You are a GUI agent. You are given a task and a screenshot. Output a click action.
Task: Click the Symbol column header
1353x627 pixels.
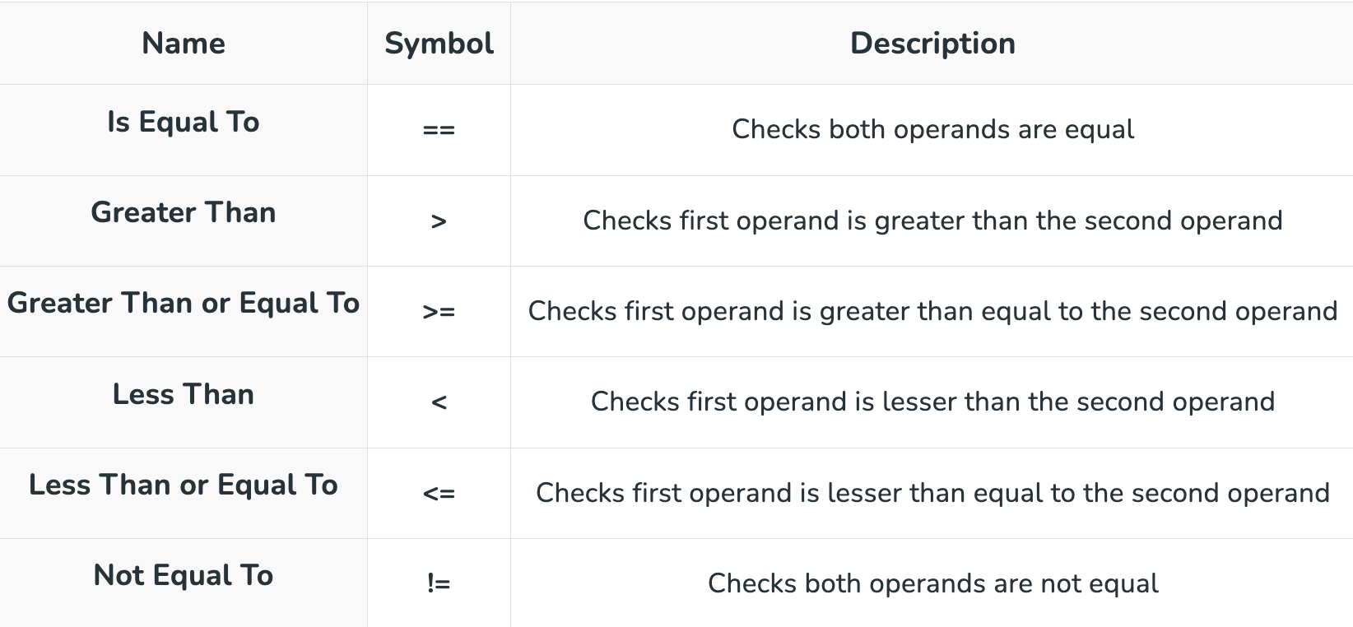pos(439,44)
